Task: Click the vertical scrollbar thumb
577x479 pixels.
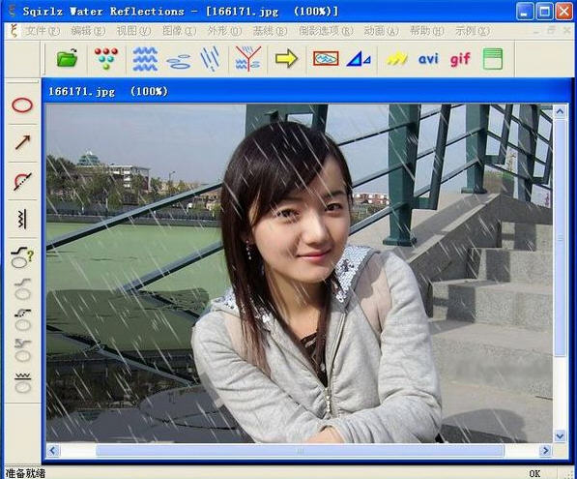Action: [x=560, y=238]
